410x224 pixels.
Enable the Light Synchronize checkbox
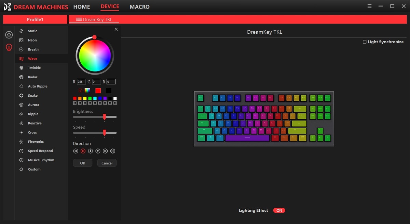(365, 42)
